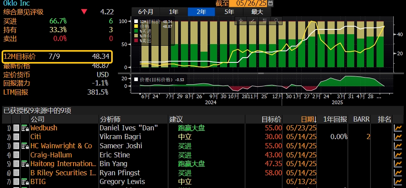Open the Citi company link
The width and height of the screenshot is (406, 188).
35,137
